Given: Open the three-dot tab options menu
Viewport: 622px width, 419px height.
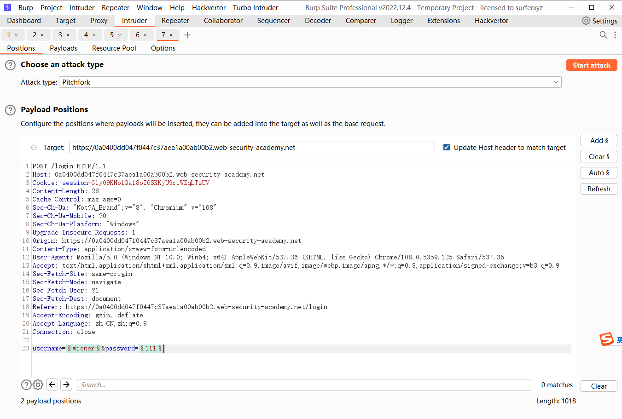Looking at the screenshot, I should [x=615, y=35].
